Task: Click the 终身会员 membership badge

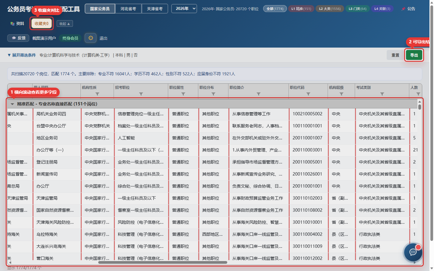Action: (x=70, y=38)
